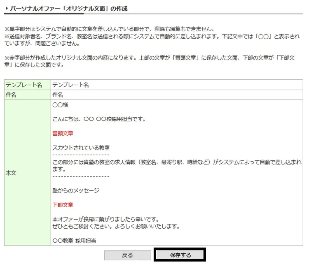Click the note beginning ※黒字部分はシステムで

pyautogui.click(x=109, y=29)
